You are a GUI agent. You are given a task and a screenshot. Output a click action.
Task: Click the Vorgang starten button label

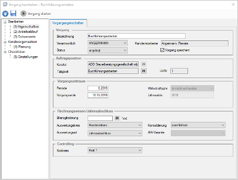point(39,14)
